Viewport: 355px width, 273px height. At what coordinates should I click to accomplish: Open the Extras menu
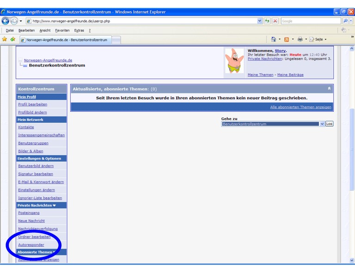click(80, 30)
